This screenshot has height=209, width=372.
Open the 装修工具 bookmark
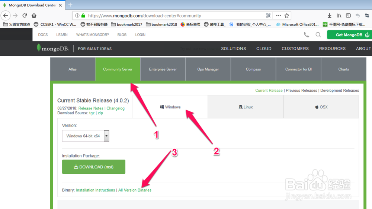coord(215,24)
